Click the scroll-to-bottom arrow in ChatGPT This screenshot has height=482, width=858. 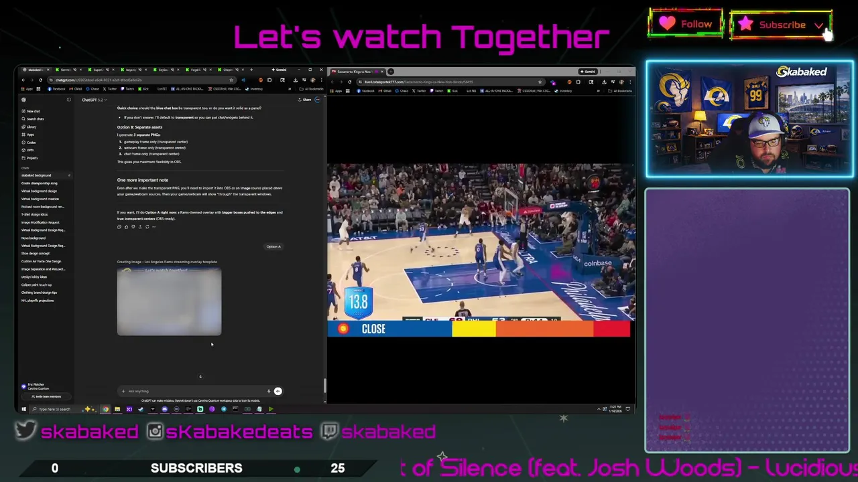[200, 376]
